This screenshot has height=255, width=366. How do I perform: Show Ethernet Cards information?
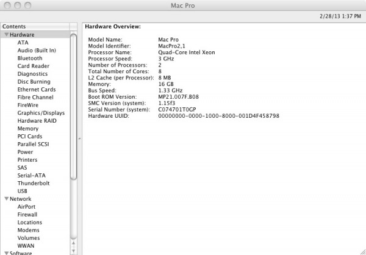(x=37, y=90)
